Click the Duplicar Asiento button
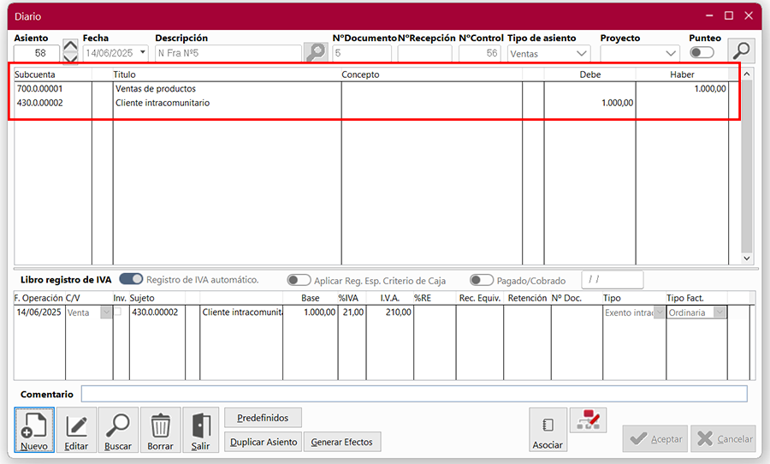 pos(264,442)
